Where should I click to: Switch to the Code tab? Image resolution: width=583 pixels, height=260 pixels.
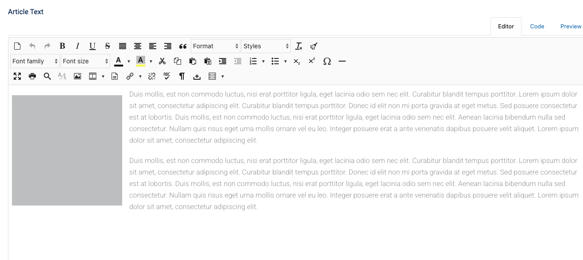537,27
